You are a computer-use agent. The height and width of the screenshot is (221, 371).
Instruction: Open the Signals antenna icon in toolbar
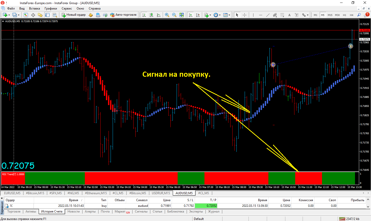[105, 15]
